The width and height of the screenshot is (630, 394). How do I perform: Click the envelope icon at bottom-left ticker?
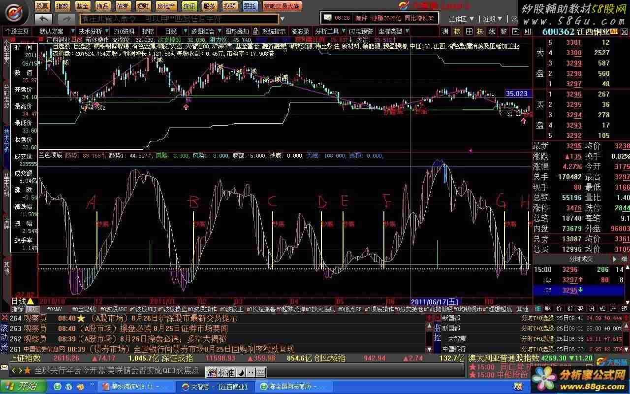click(4, 368)
